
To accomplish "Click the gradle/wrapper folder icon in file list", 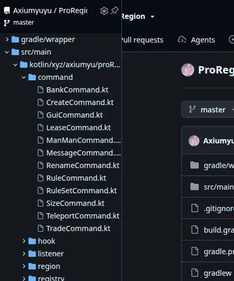I will click(195, 165).
